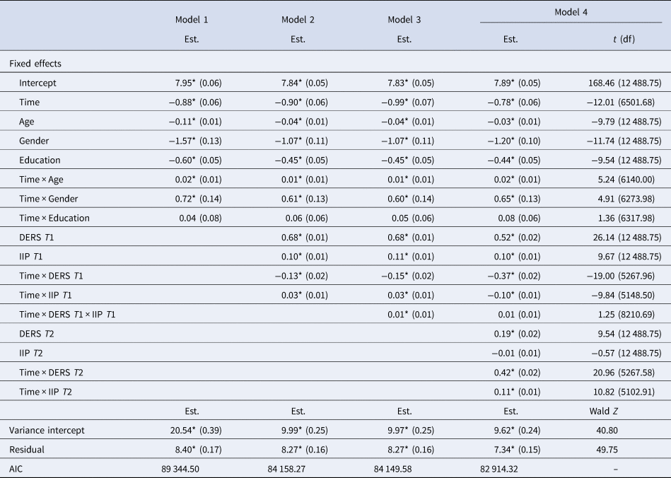Viewport: 671px width, 478px height.
Task: Click the Intercept row label
Action: point(38,83)
